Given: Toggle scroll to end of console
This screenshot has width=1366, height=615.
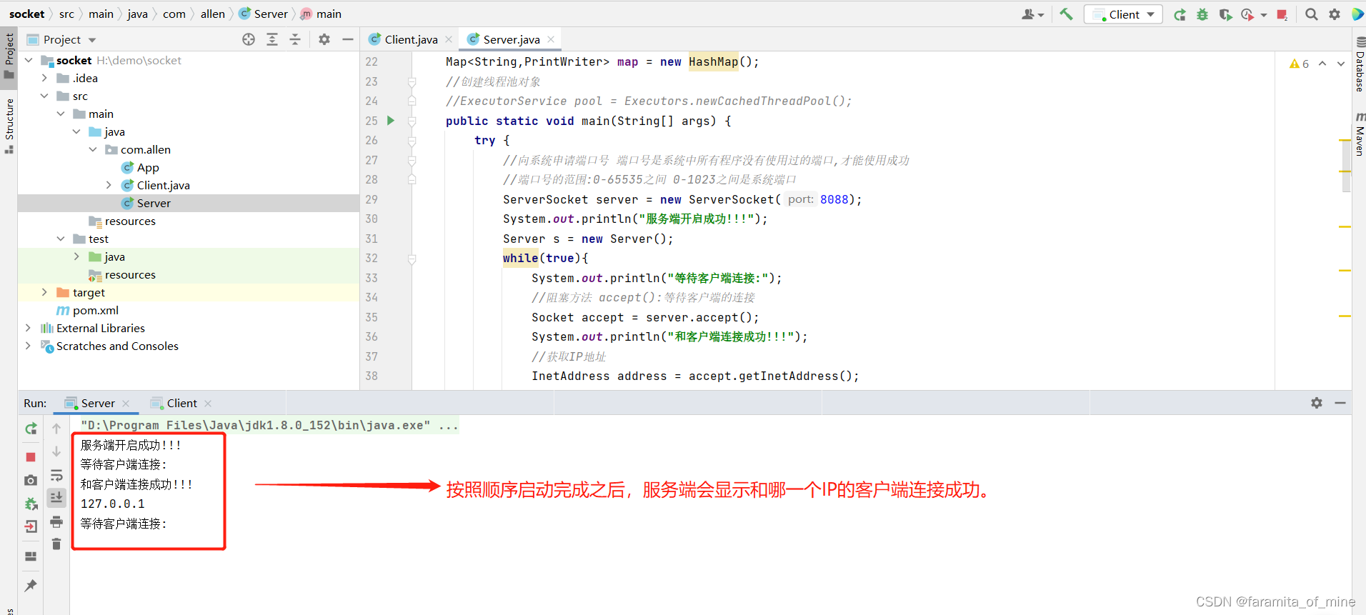Looking at the screenshot, I should pos(56,498).
